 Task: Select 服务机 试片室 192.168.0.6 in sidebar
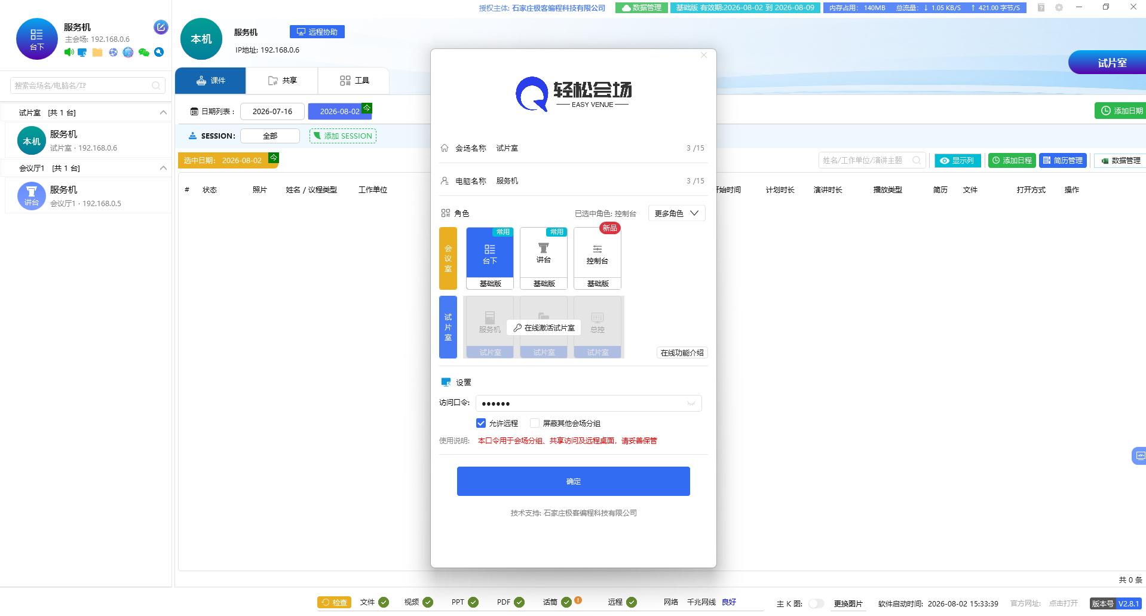(88, 140)
